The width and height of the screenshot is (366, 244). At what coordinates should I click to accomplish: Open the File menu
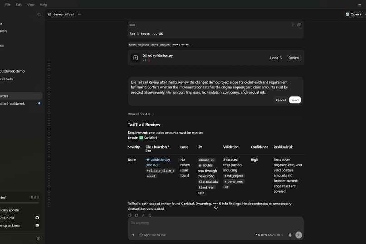8,5
